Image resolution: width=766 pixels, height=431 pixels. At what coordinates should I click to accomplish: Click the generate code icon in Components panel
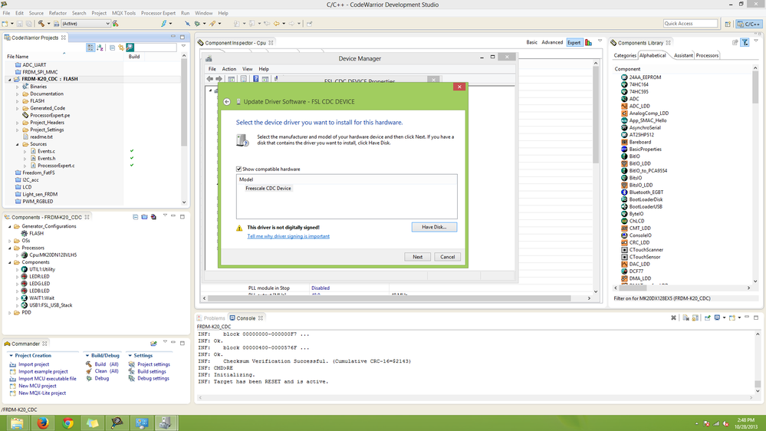[153, 217]
